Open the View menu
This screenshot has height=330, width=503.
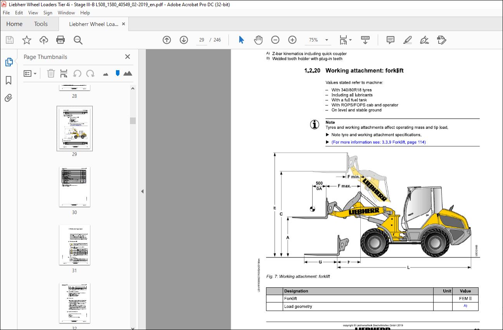pyautogui.click(x=33, y=13)
